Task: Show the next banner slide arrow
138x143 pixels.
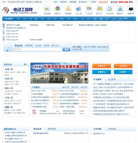Action: point(85,72)
